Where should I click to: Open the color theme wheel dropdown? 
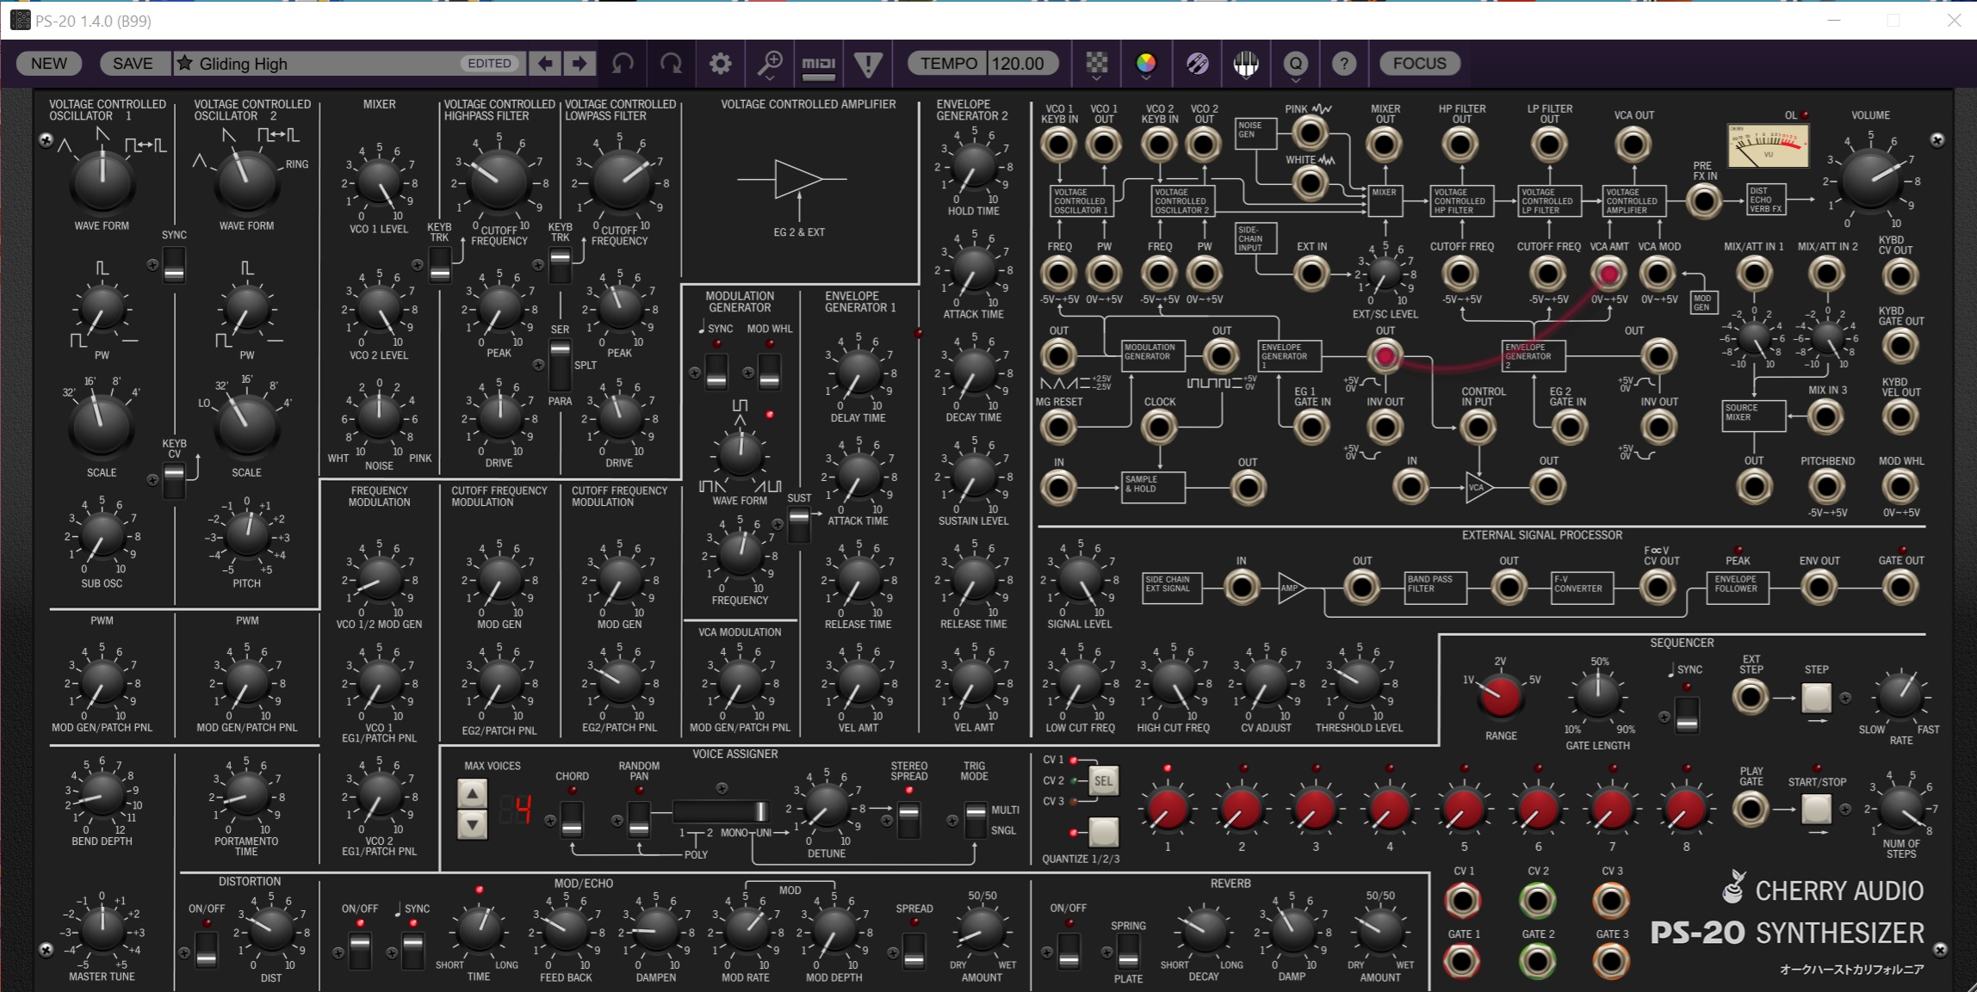tap(1146, 64)
